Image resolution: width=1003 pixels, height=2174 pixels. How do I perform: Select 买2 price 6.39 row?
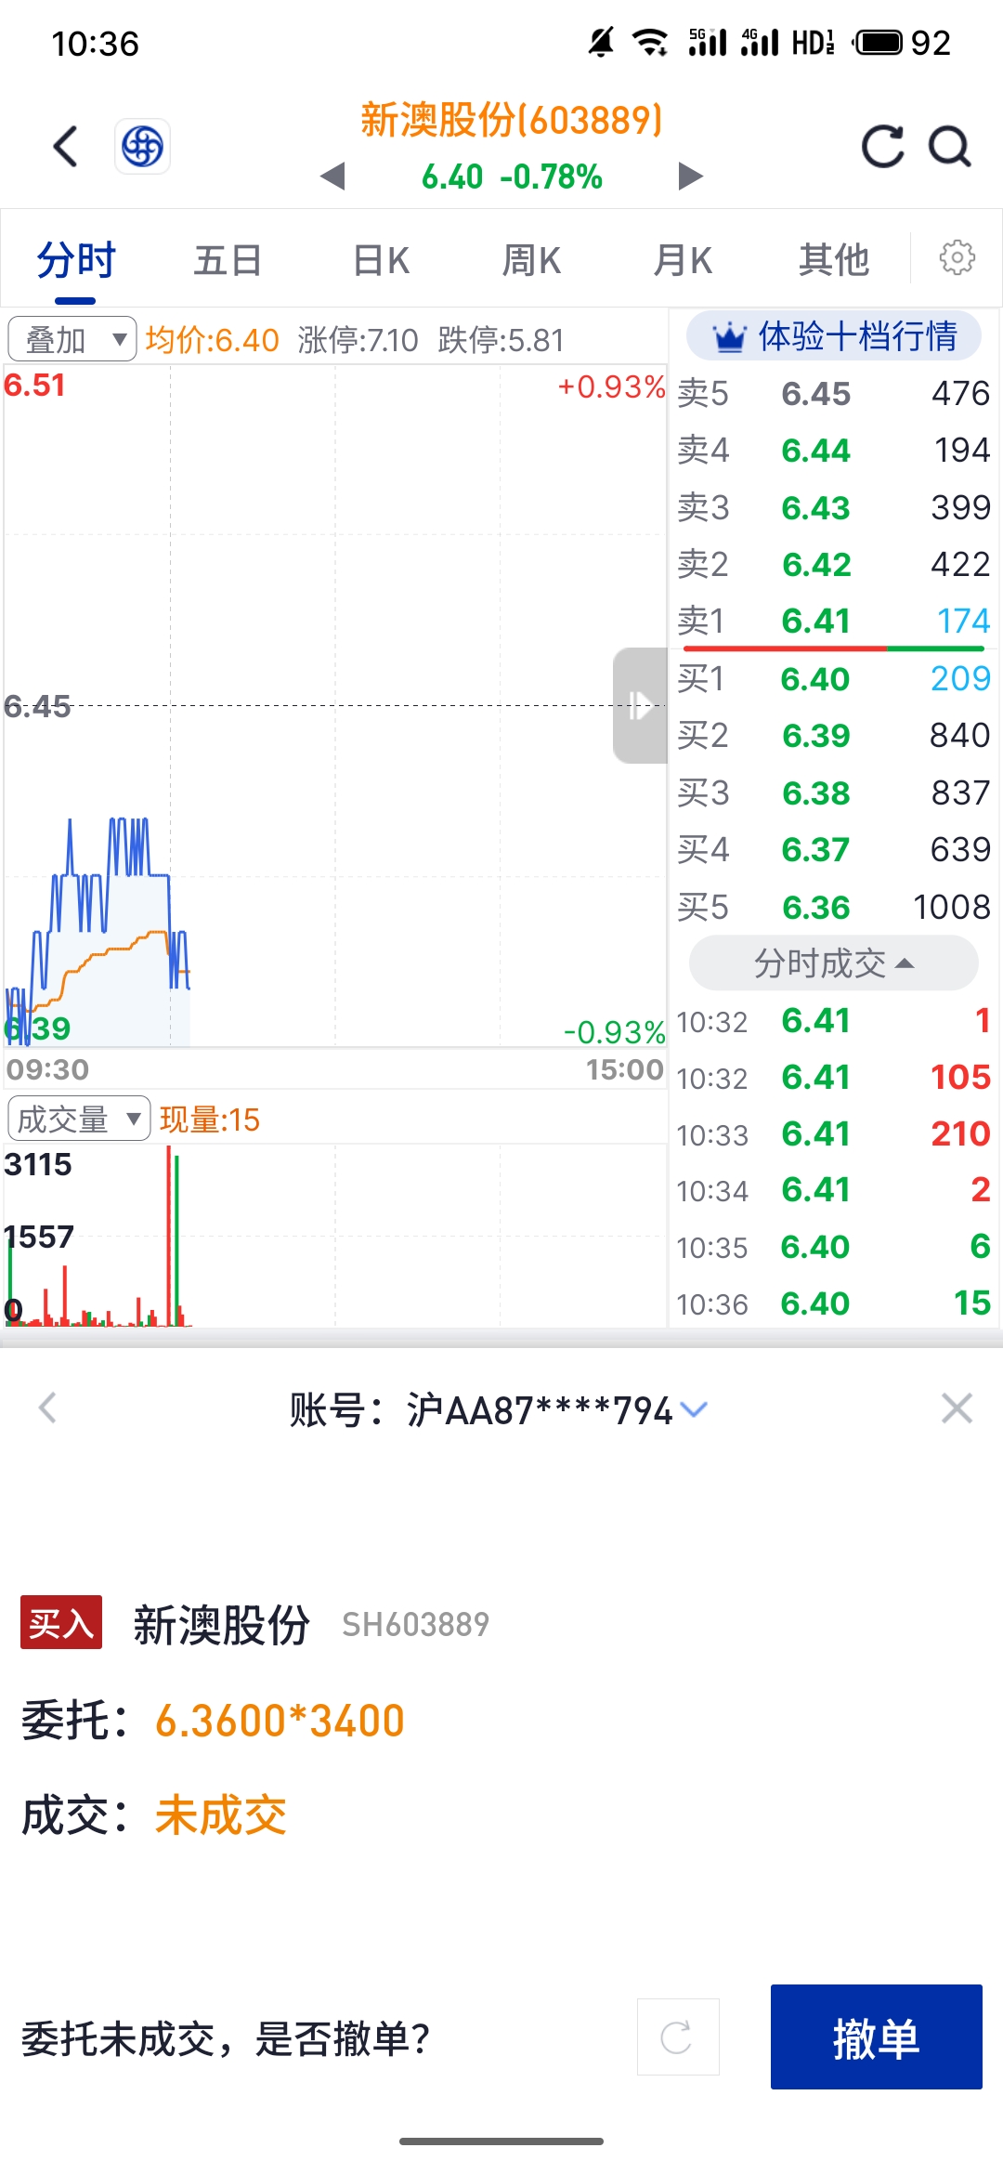click(834, 736)
